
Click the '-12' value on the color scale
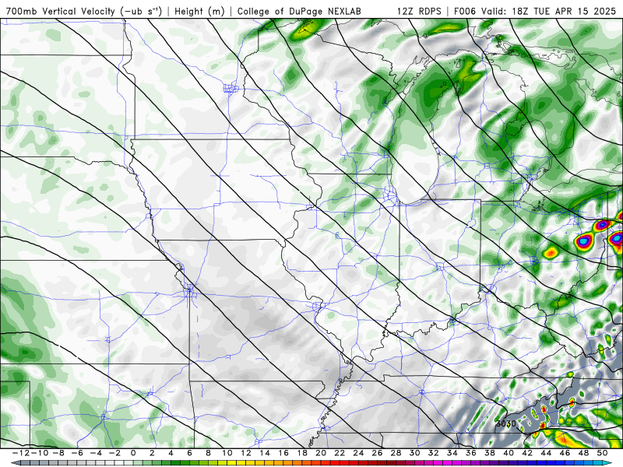(21, 453)
